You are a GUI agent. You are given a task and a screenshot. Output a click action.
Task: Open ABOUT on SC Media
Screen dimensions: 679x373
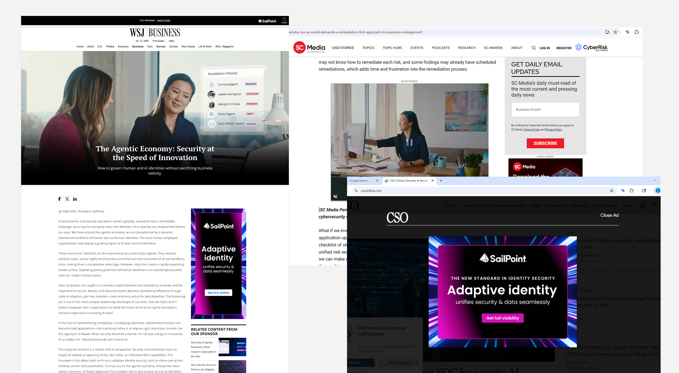(517, 48)
